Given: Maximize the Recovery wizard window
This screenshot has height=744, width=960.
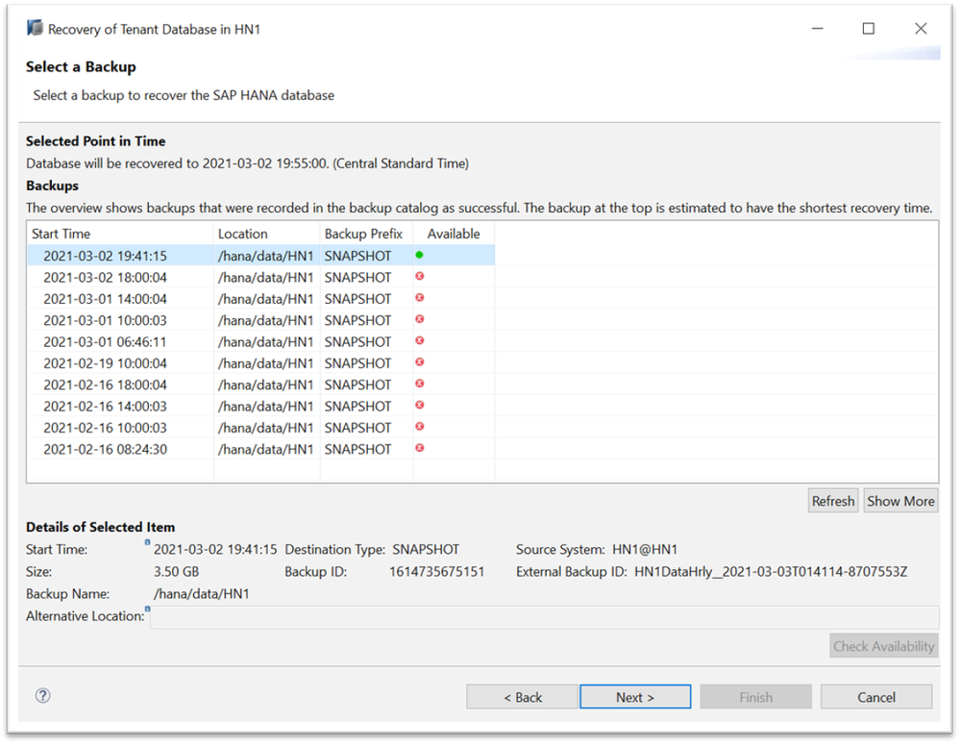Looking at the screenshot, I should click(x=868, y=28).
